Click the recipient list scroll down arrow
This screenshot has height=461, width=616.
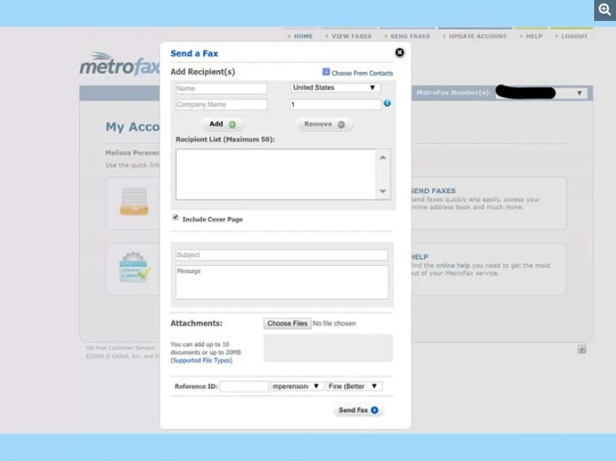[x=383, y=191]
